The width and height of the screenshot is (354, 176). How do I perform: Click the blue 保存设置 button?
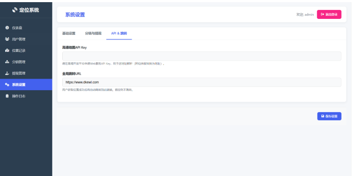click(329, 116)
